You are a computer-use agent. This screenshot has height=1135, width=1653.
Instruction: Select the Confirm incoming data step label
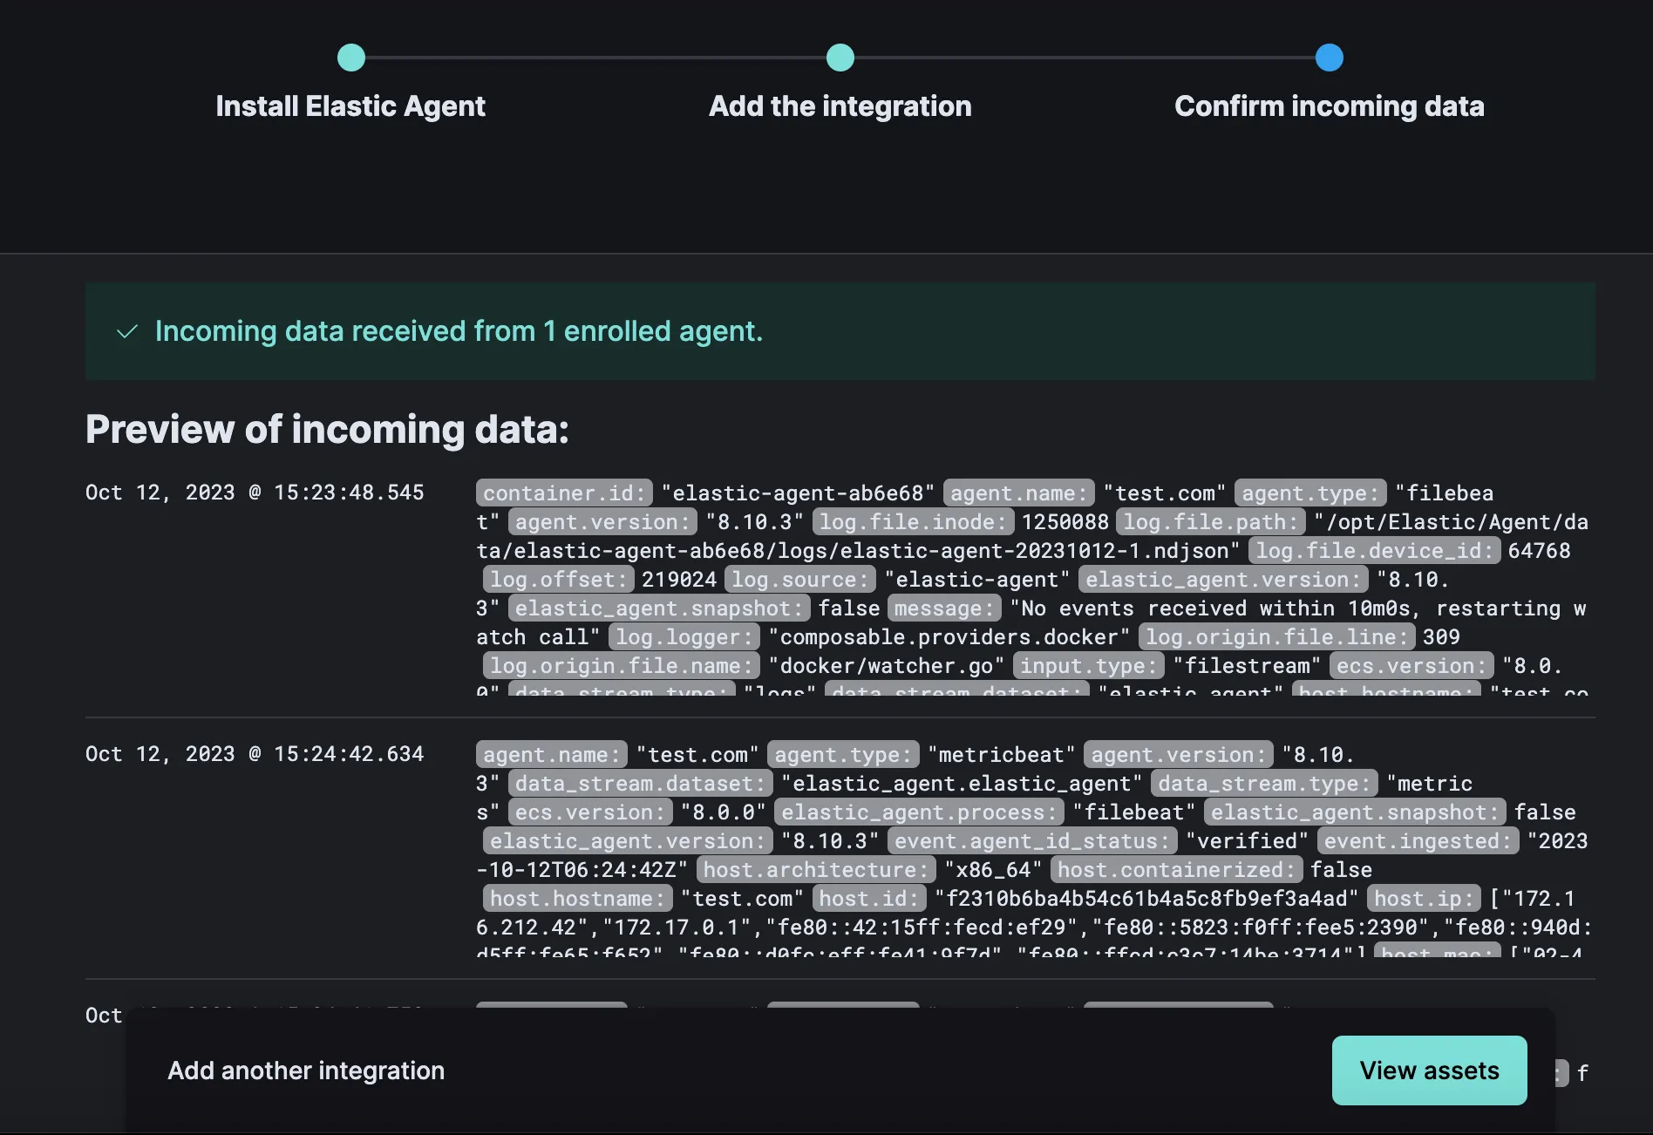[x=1329, y=106]
